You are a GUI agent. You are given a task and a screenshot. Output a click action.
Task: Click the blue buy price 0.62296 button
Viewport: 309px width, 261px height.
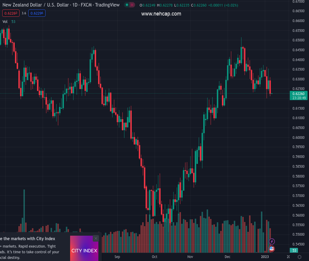click(x=37, y=13)
